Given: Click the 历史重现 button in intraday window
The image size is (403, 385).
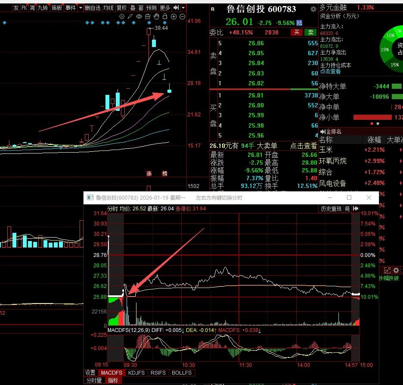Looking at the screenshot, I should pos(331,209).
